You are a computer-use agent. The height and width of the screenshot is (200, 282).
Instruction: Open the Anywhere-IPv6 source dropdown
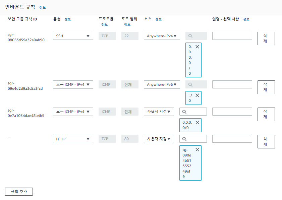(x=162, y=84)
